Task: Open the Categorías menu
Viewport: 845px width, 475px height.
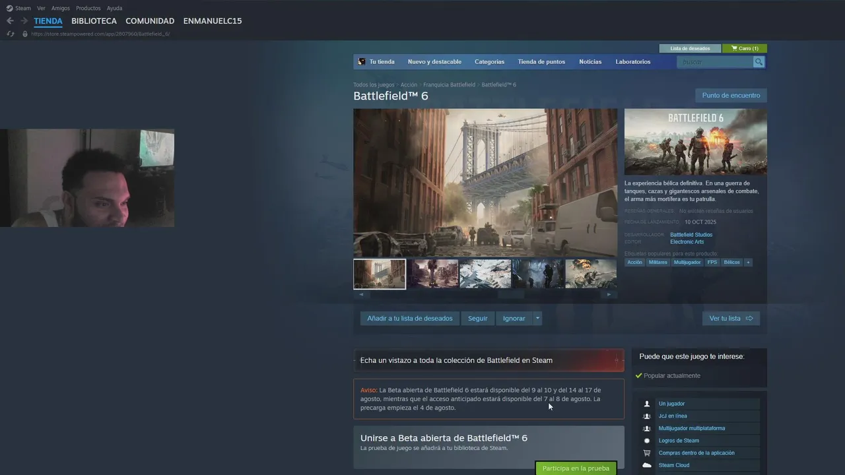Action: (489, 62)
